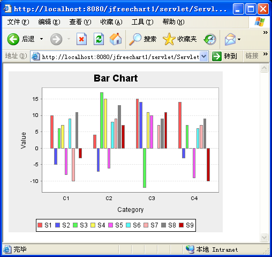Expand toolbar overflow chevron next to Mail
This screenshot has height=257, width=272.
pyautogui.click(x=266, y=33)
